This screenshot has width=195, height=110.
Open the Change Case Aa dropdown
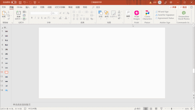pos(55,18)
